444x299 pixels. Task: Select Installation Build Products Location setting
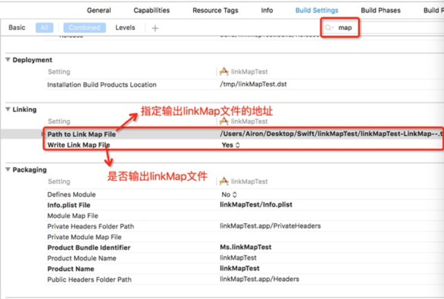[x=102, y=84]
